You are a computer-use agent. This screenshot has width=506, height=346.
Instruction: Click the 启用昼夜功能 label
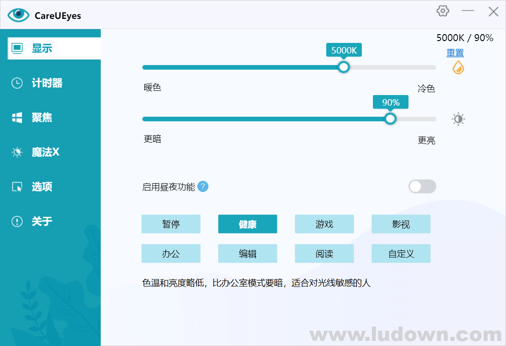169,187
